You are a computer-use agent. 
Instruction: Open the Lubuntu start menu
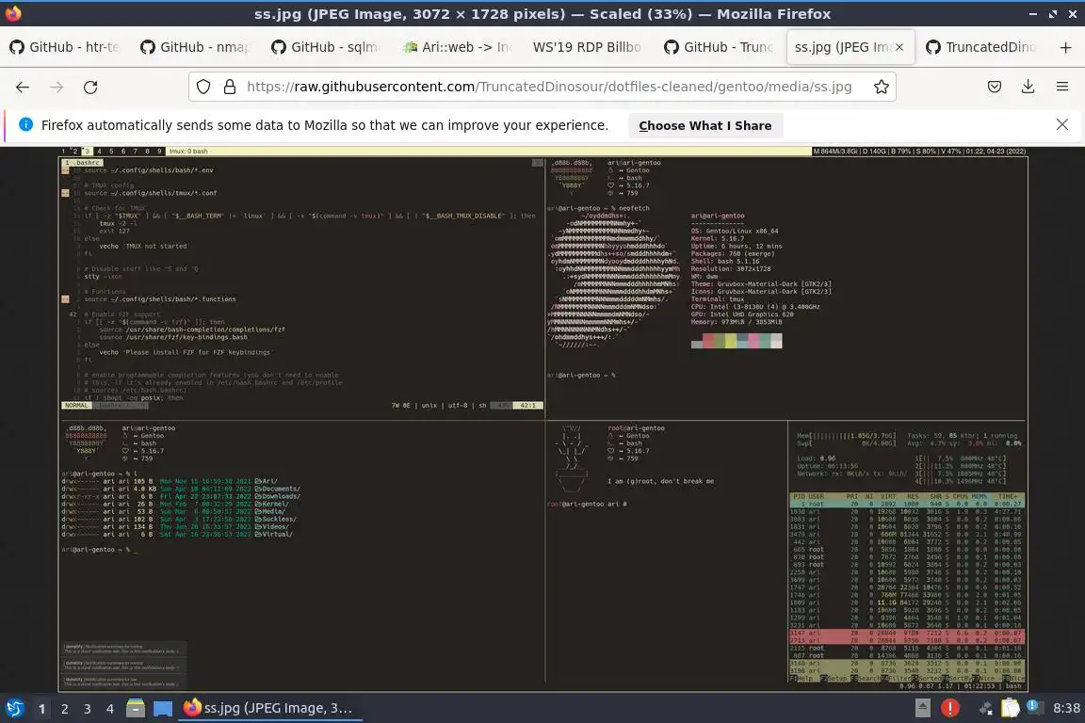click(x=14, y=708)
